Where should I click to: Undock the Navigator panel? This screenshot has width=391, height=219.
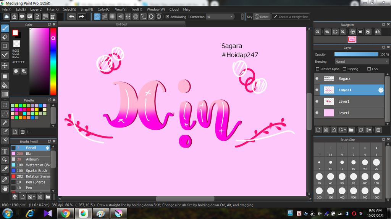tap(383, 24)
